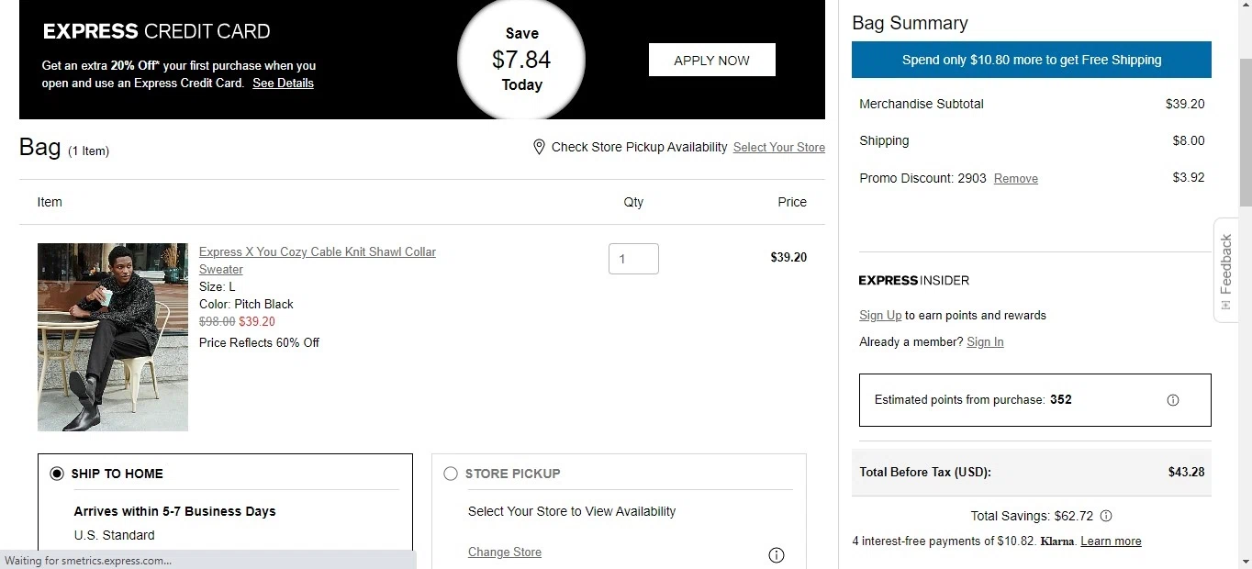The height and width of the screenshot is (569, 1252).
Task: Click Apply Now for Express Credit Card
Action: point(711,61)
